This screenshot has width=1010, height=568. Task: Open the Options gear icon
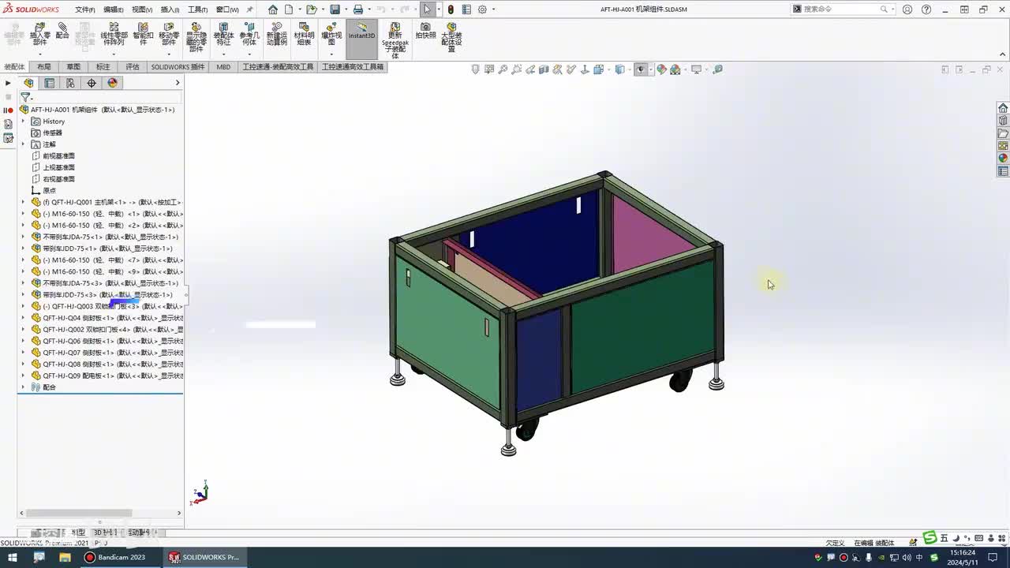click(482, 9)
